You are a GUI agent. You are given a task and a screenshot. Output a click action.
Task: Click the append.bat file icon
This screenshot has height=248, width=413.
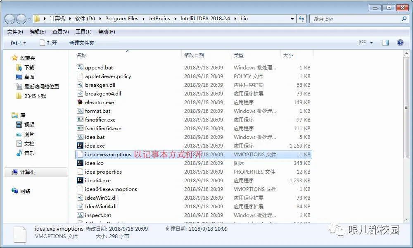click(80, 67)
